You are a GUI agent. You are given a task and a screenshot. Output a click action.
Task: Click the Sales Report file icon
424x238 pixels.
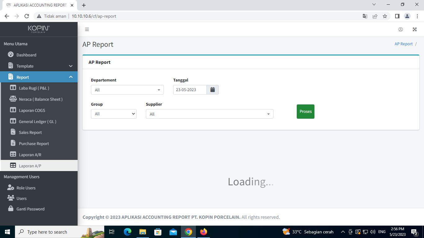13,132
